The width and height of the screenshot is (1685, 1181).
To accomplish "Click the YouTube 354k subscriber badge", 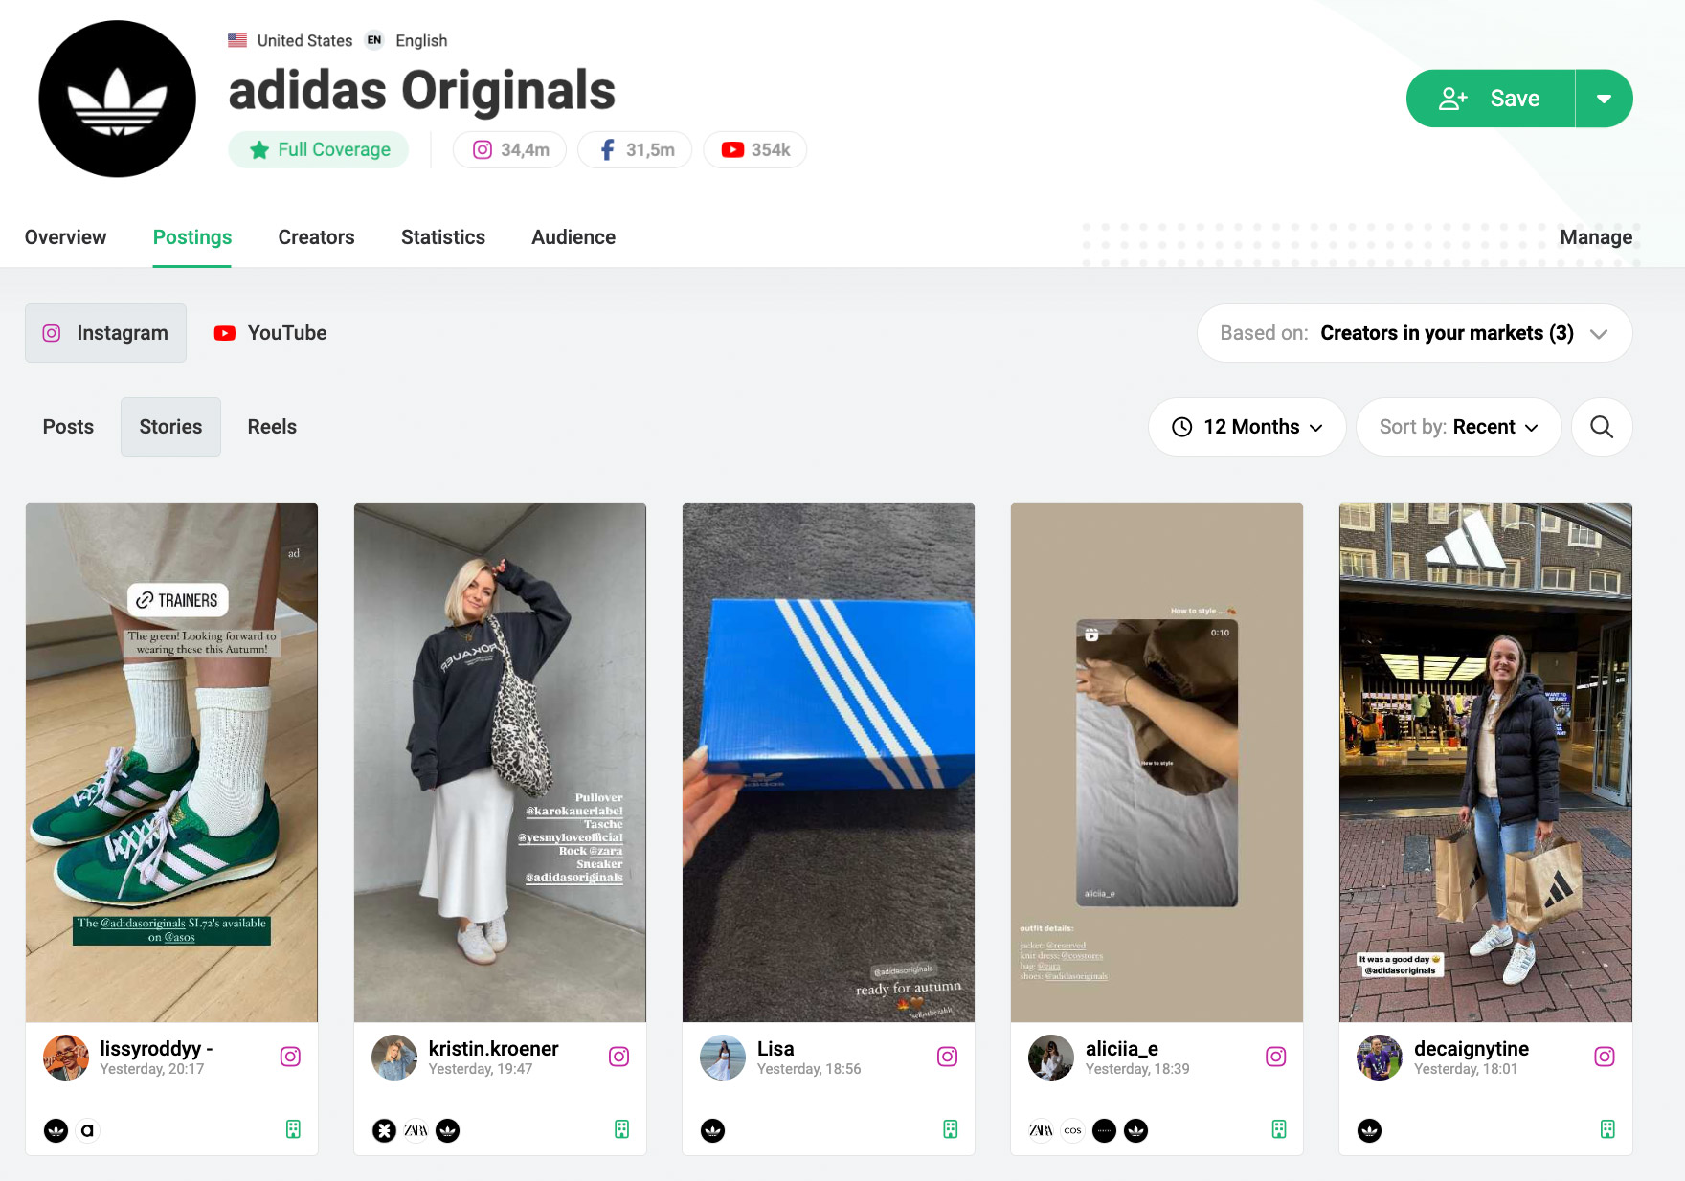I will (x=755, y=150).
